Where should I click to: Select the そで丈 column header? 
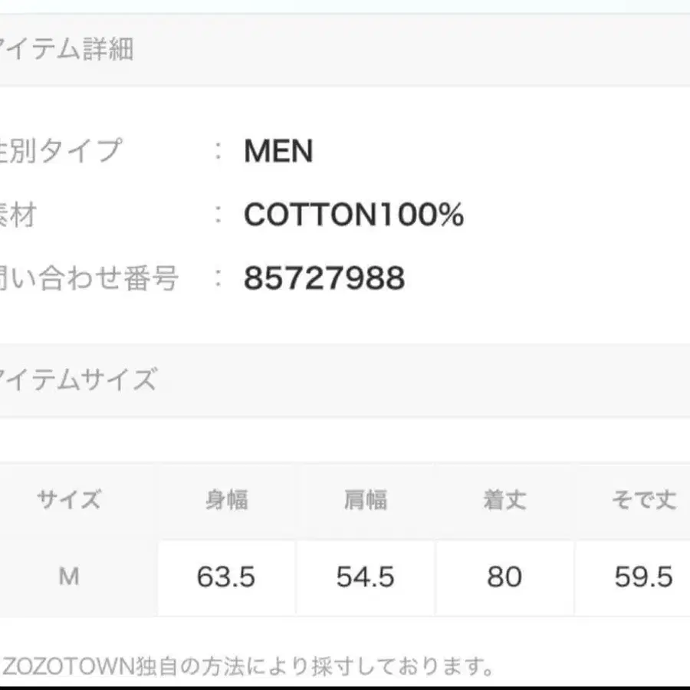[643, 501]
